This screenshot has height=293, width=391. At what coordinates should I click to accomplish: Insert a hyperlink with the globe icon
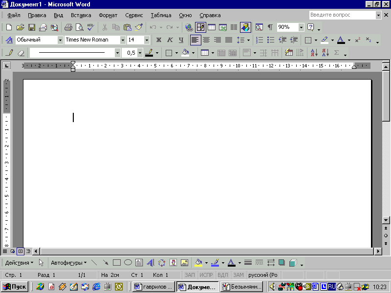point(189,27)
